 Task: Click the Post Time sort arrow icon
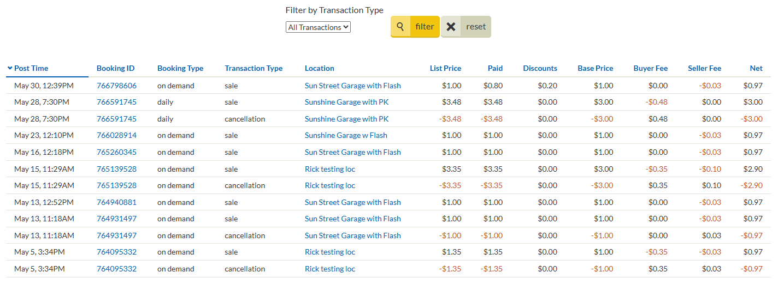(x=10, y=68)
